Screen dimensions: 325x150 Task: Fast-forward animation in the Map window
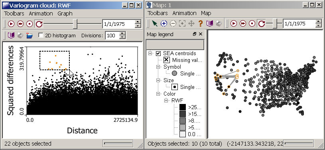243,24
